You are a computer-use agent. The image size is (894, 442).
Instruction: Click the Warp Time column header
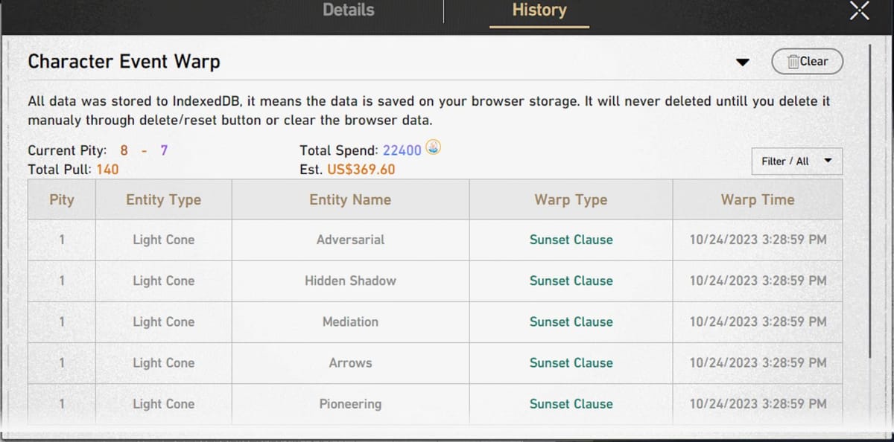[x=757, y=199]
